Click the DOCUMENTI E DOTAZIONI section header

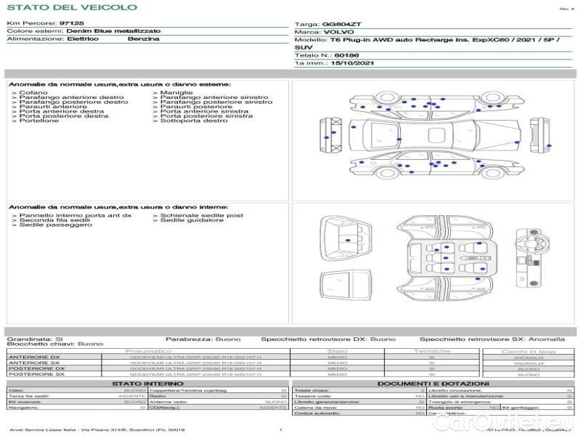pyautogui.click(x=433, y=383)
